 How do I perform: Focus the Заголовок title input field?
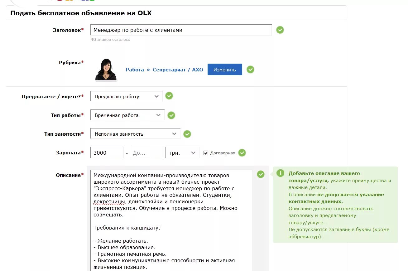click(x=181, y=30)
